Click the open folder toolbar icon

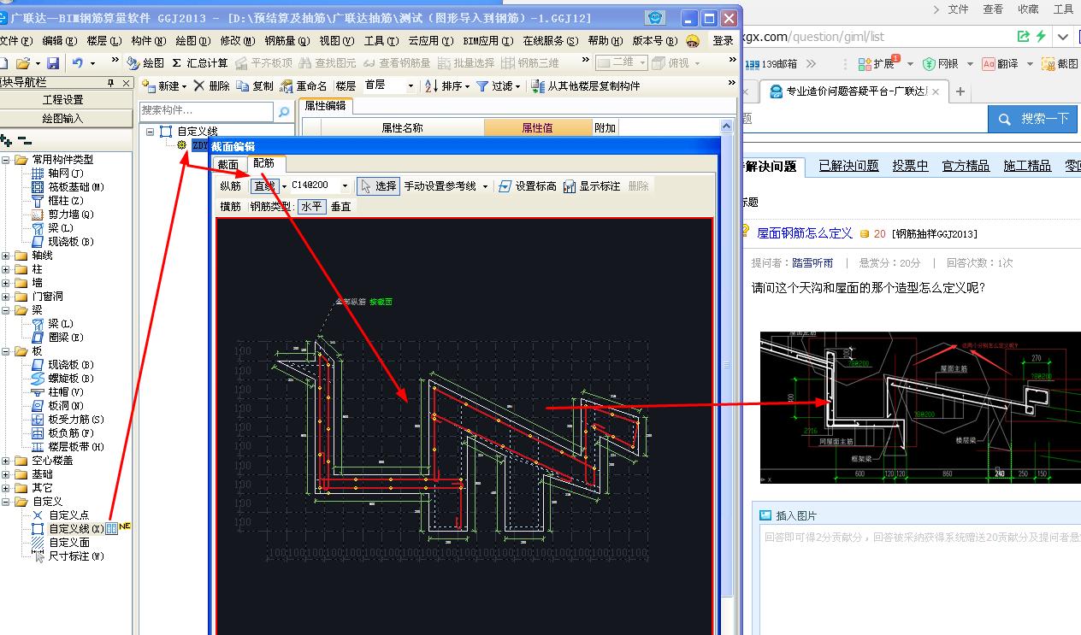23,63
